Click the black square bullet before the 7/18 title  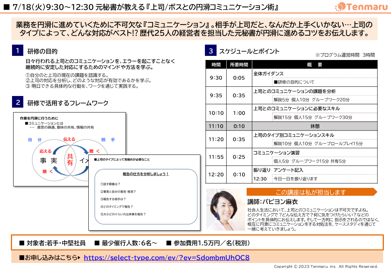pos(6,7)
